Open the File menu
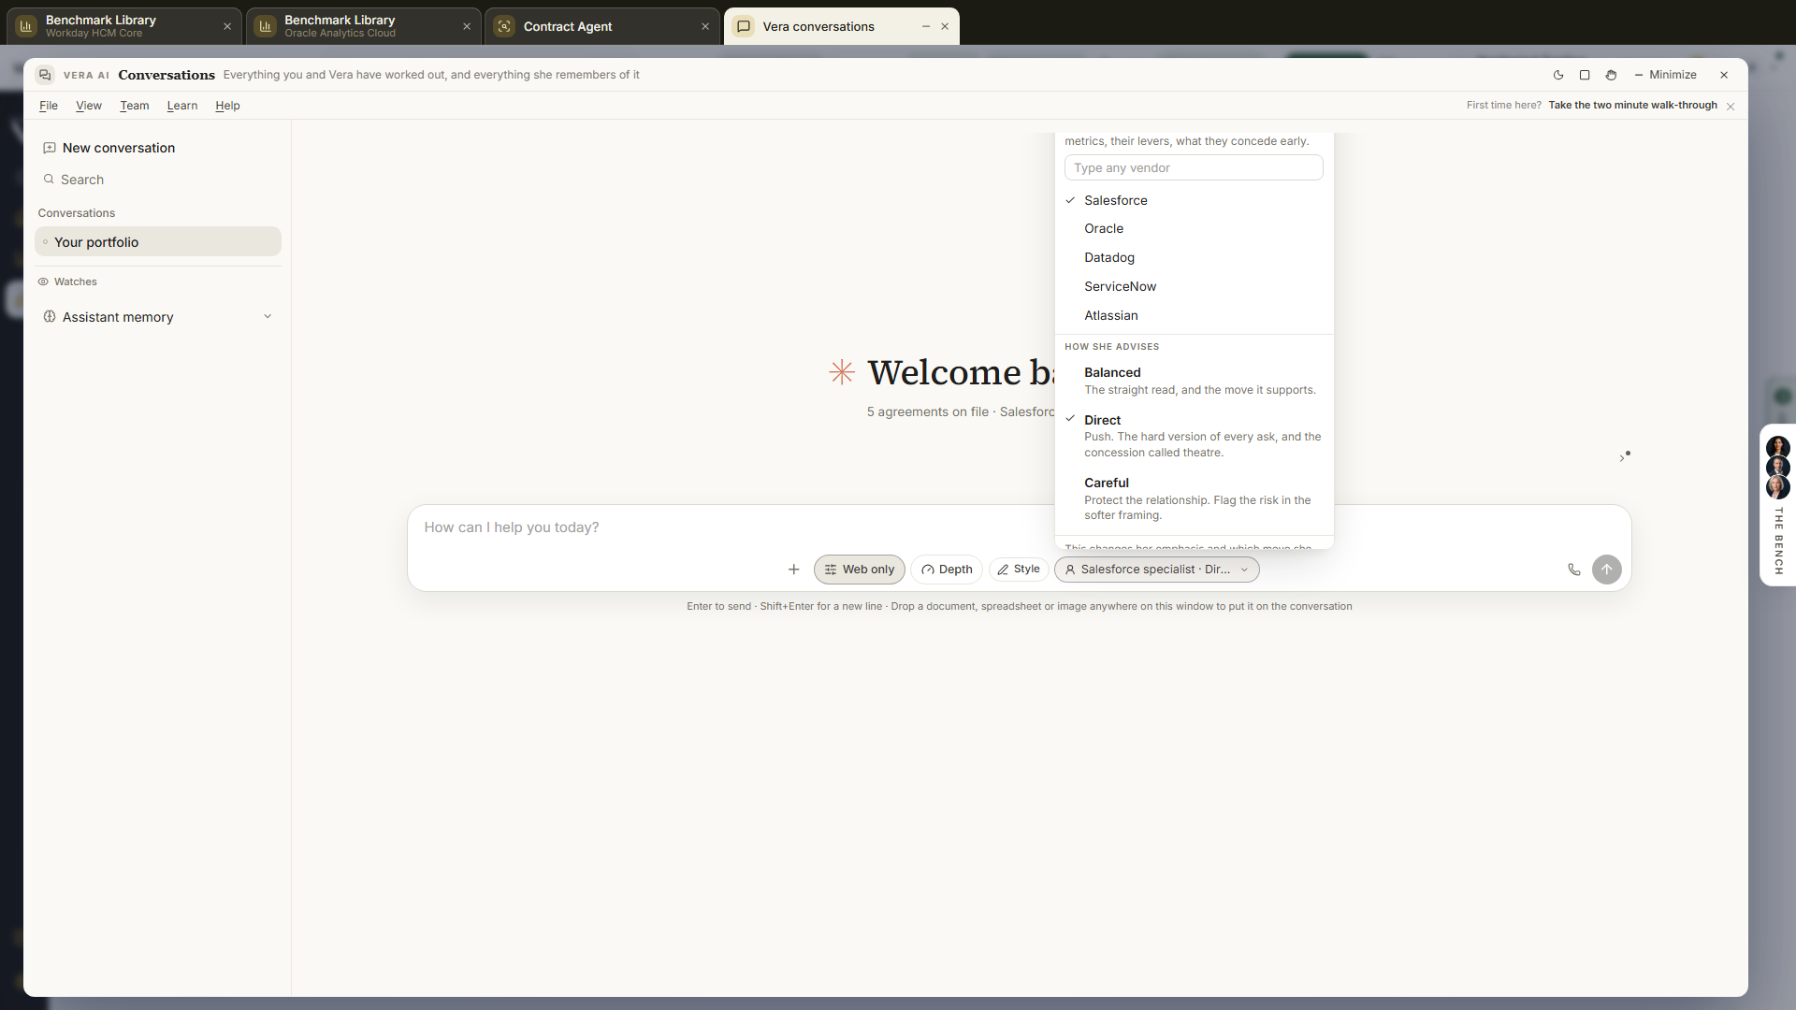1796x1010 pixels. pyautogui.click(x=49, y=106)
